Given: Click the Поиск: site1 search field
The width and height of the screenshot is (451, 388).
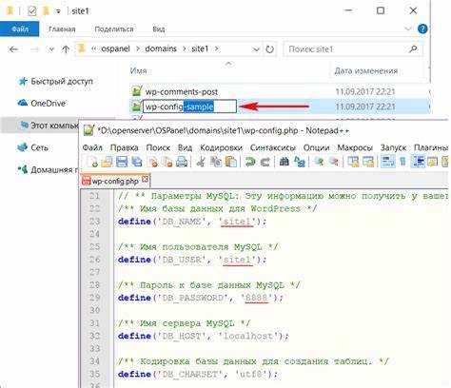Looking at the screenshot, I should coord(347,49).
